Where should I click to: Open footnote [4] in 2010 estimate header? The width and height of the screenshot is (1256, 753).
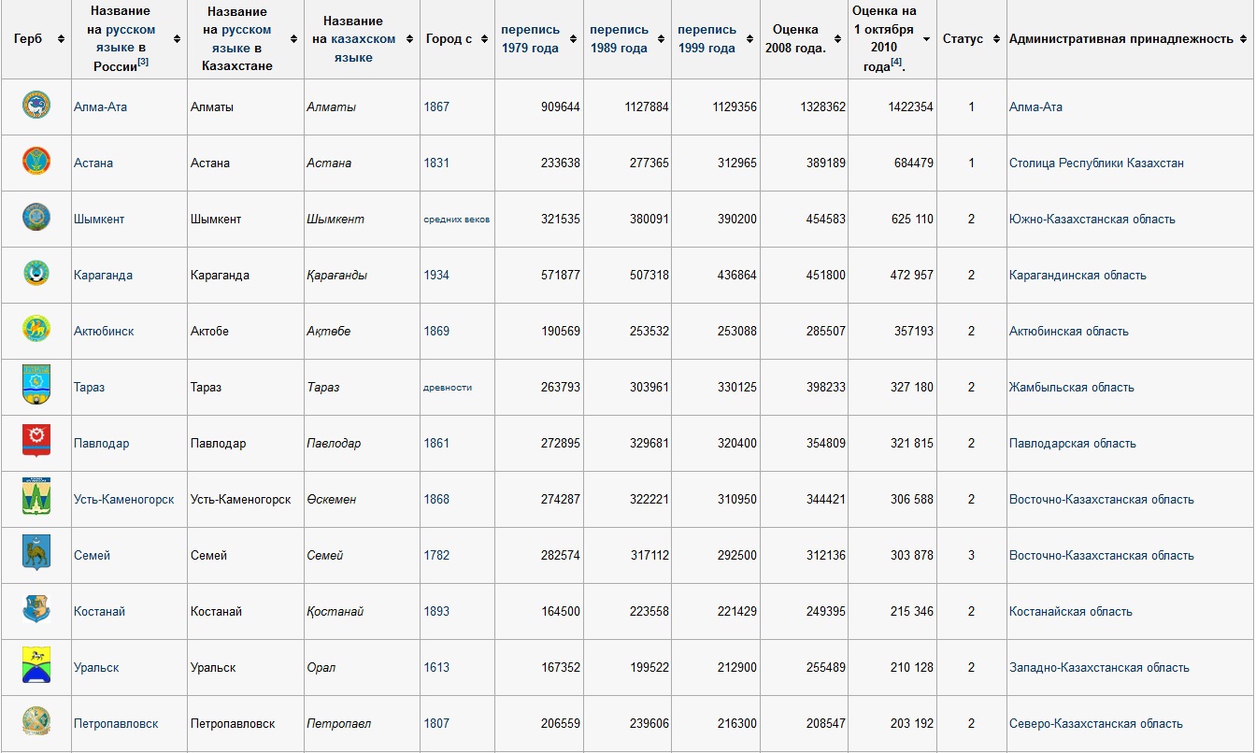point(896,62)
